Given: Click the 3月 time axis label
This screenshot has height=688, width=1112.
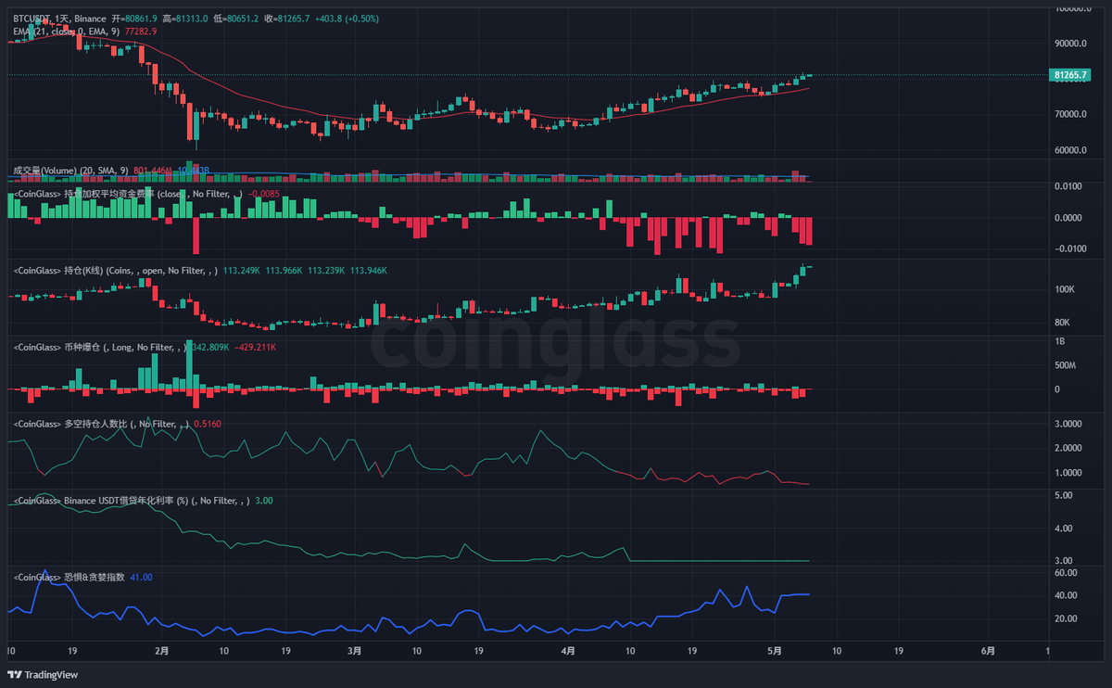Looking at the screenshot, I should (356, 651).
